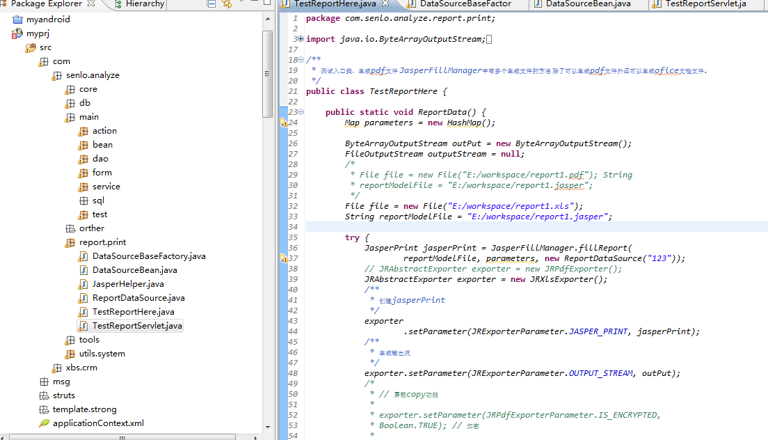Toggle Link with Editor icon
Image resolution: width=768 pixels, height=440 pixels.
point(227,4)
